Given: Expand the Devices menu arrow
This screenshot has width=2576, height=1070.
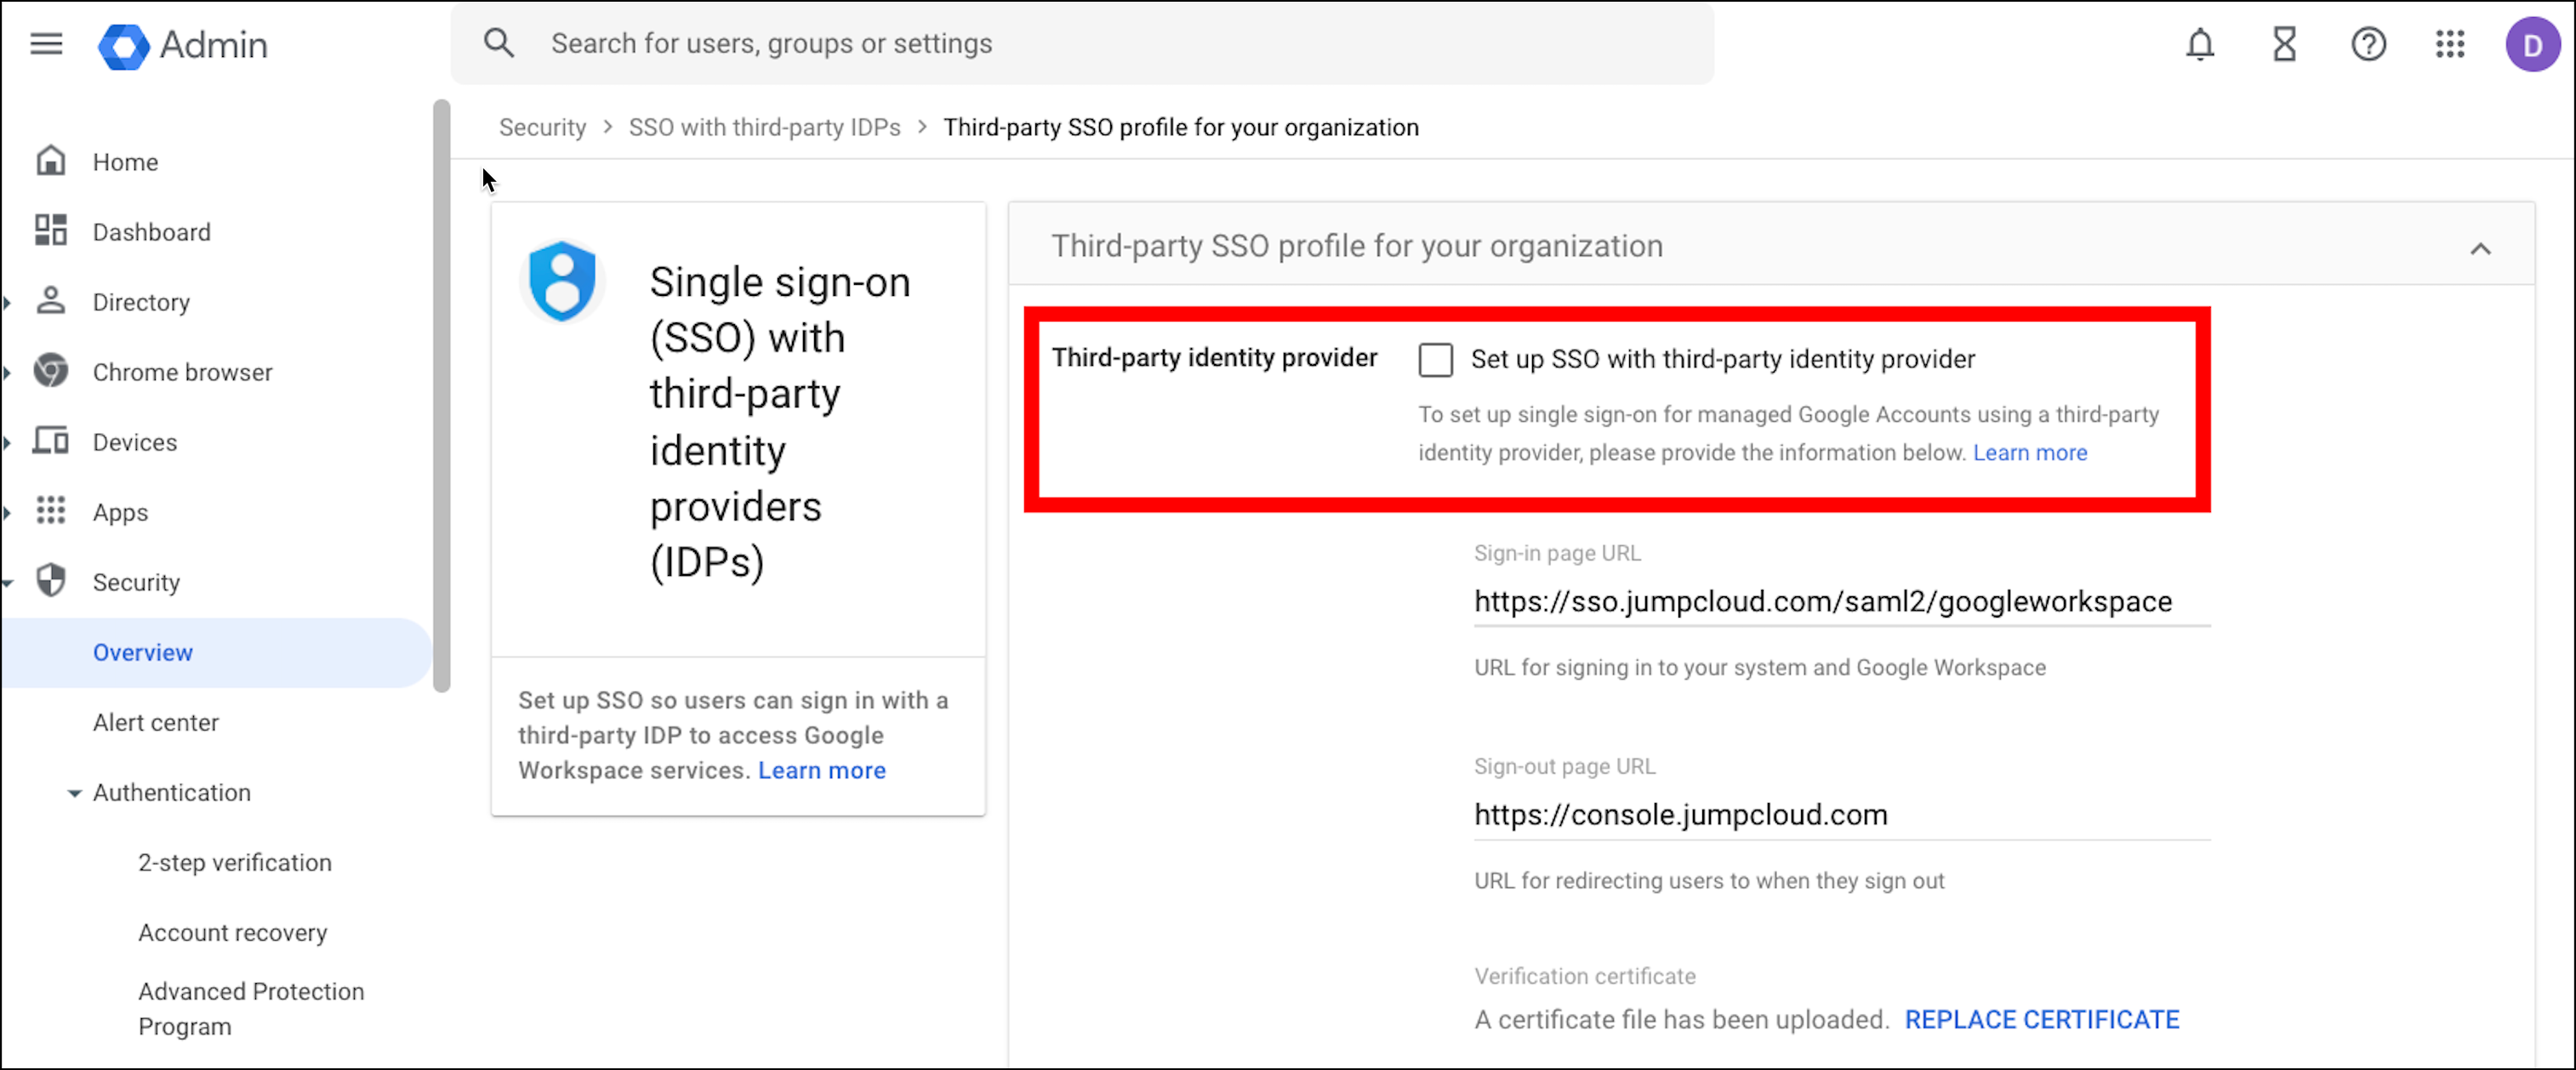Looking at the screenshot, I should (8, 442).
